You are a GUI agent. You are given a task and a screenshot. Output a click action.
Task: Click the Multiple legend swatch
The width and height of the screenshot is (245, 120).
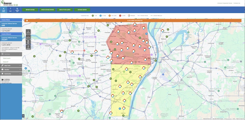coord(129,16)
